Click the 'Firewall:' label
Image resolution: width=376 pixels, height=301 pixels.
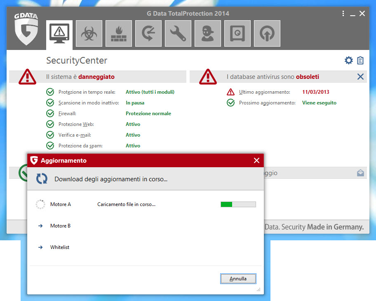(x=67, y=114)
